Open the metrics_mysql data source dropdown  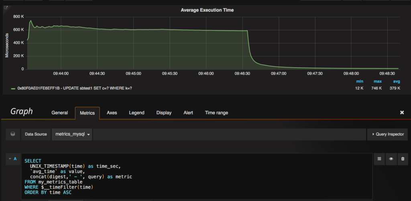coord(72,134)
